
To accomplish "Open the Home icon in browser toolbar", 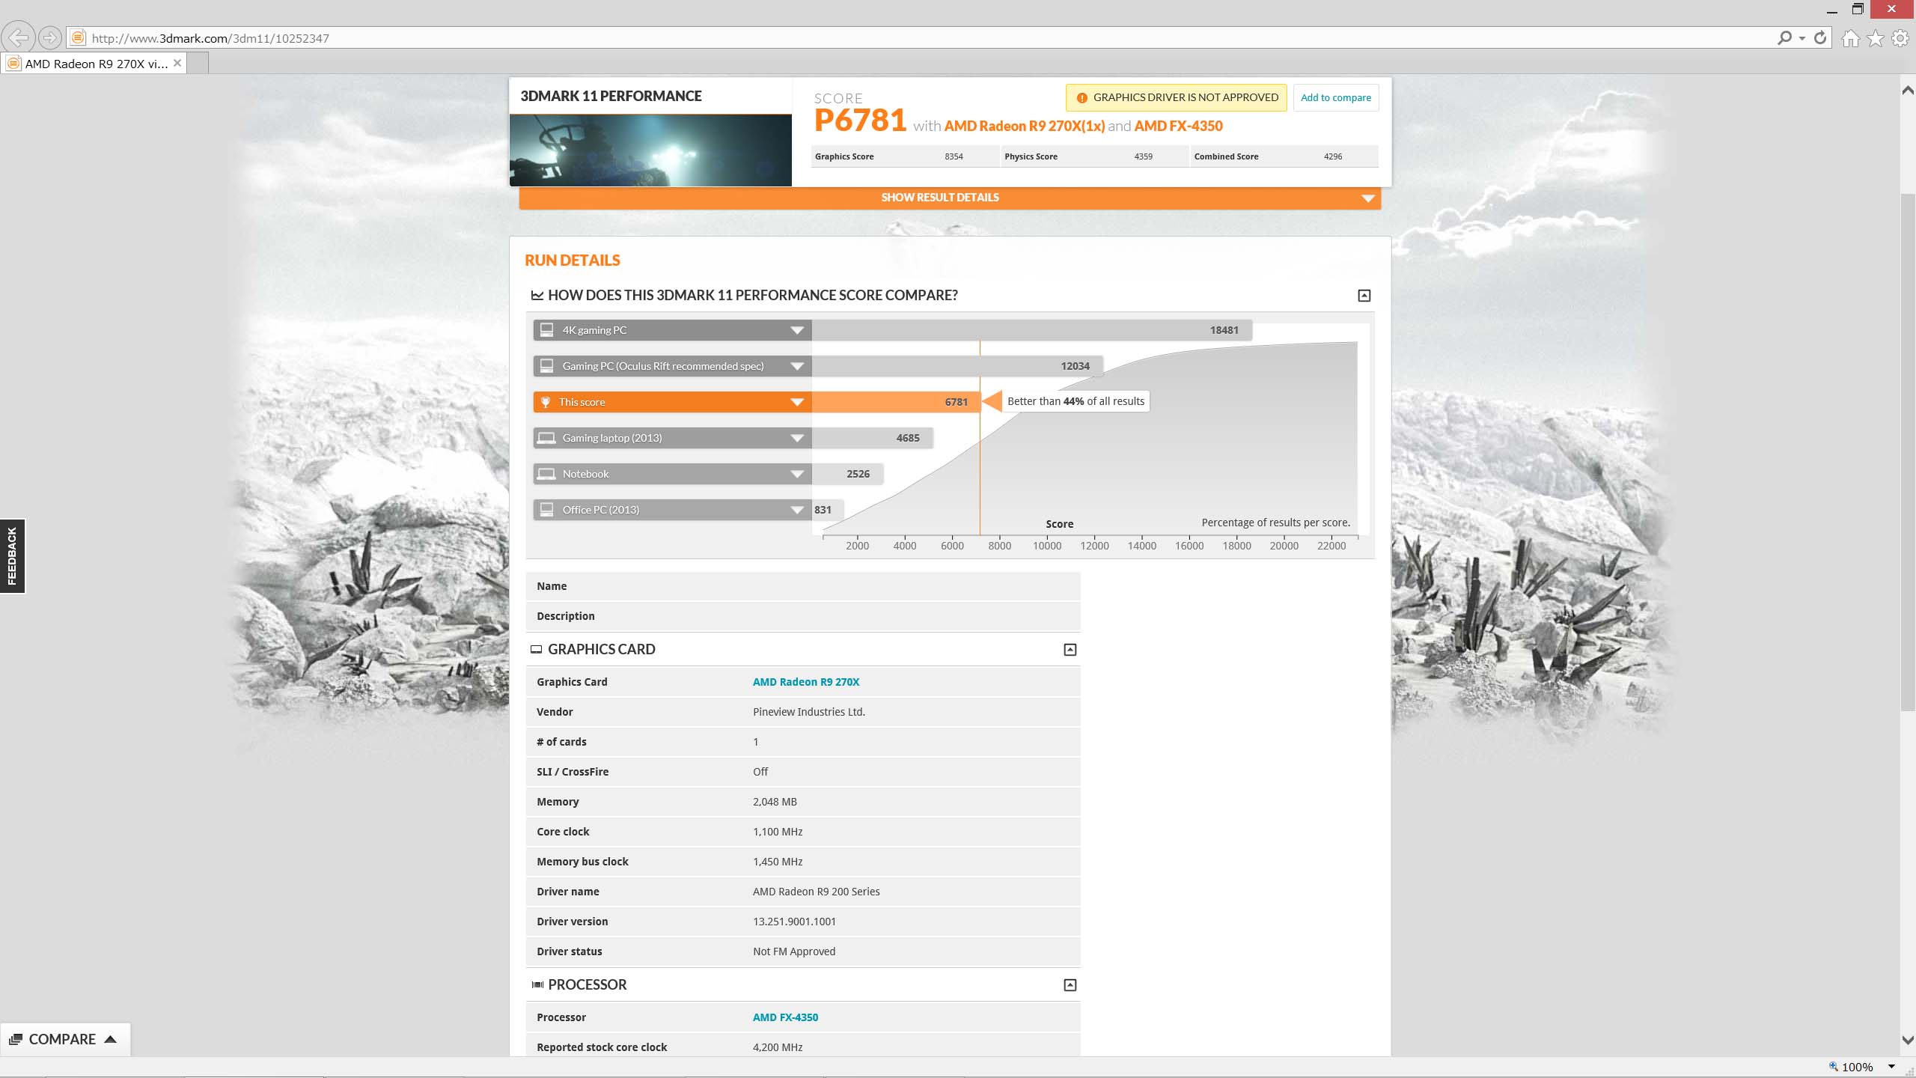I will [x=1851, y=38].
